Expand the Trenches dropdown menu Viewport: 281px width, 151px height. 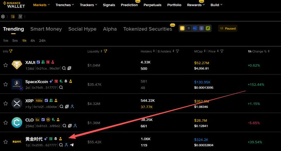(x=65, y=5)
